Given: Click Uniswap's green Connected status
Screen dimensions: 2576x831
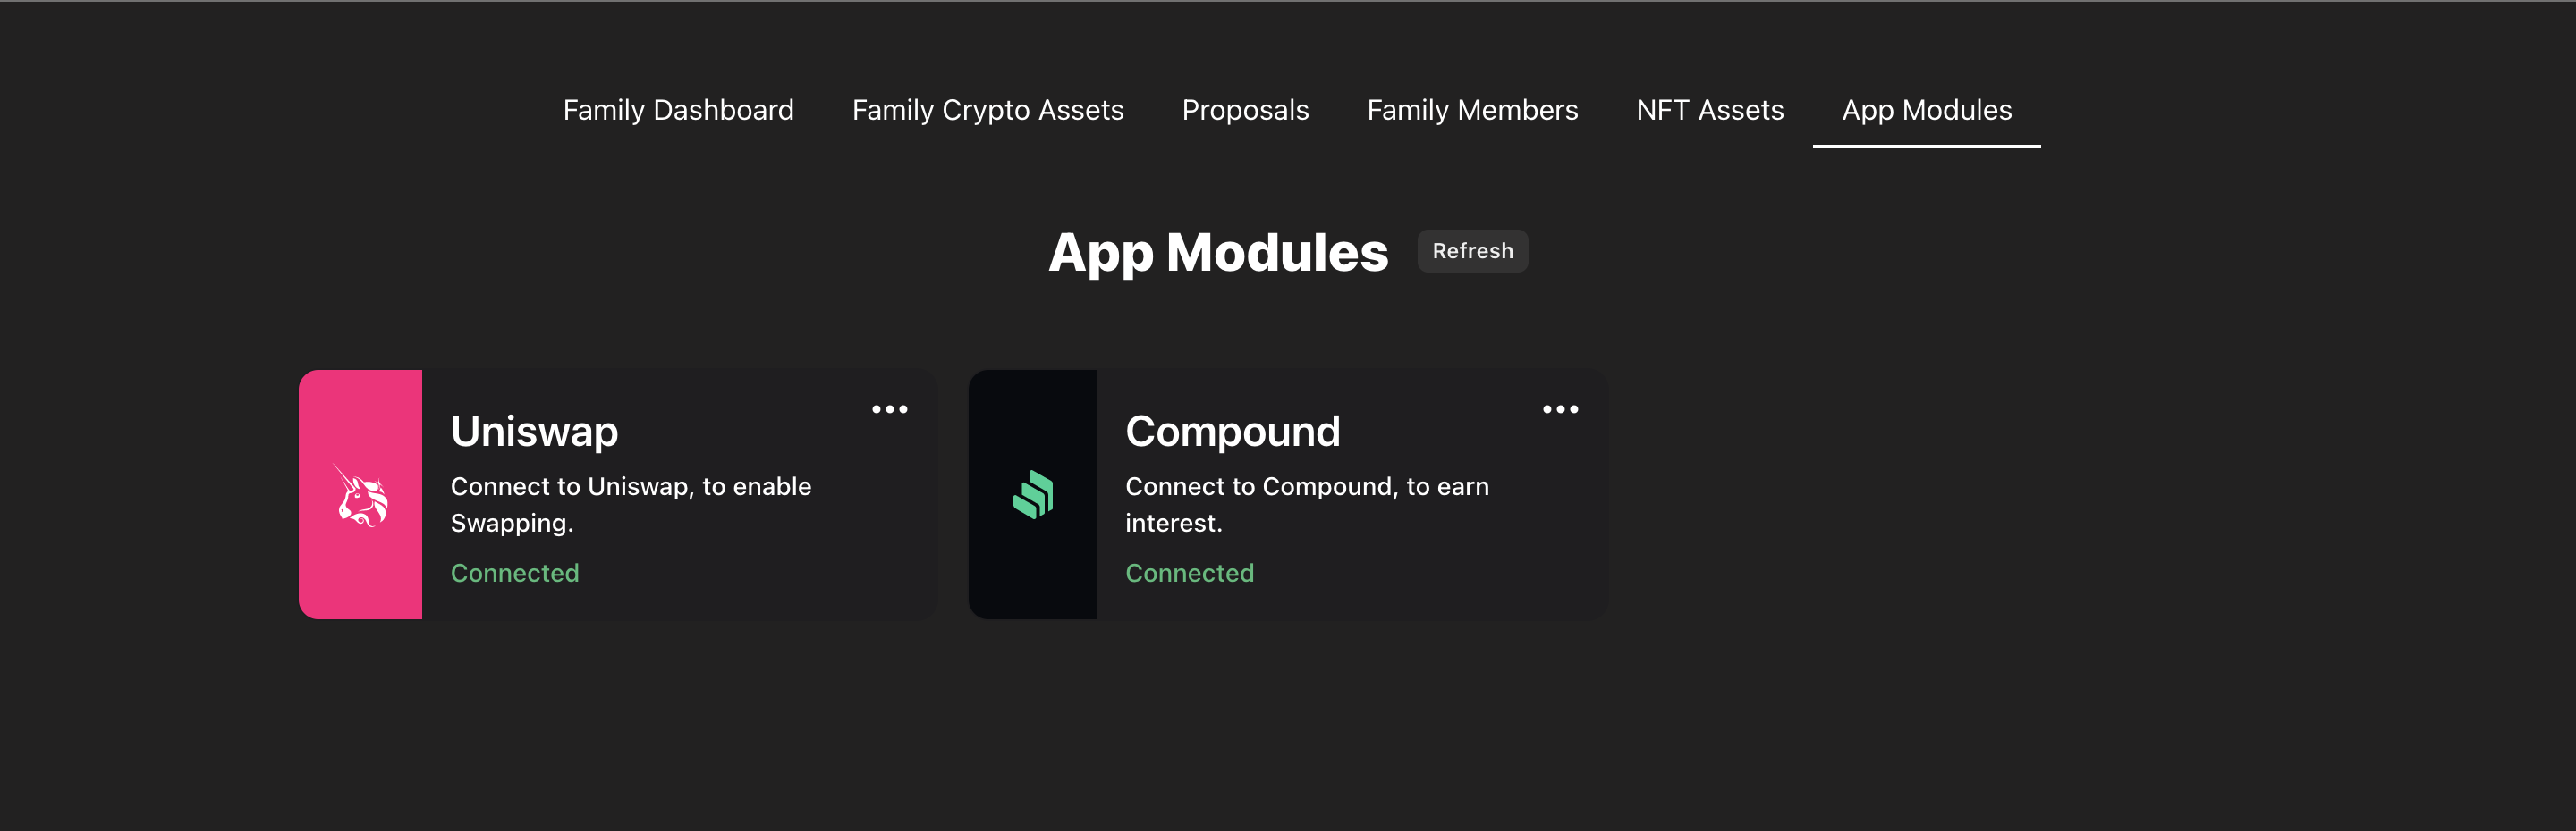Looking at the screenshot, I should point(514,572).
